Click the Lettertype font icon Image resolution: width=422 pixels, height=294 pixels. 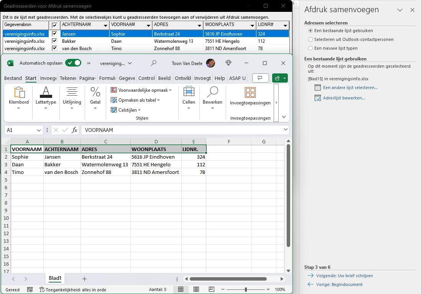point(46,93)
